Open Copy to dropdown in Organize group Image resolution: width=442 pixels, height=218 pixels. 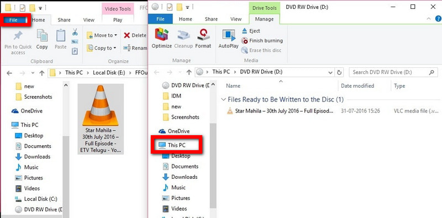[x=102, y=48]
